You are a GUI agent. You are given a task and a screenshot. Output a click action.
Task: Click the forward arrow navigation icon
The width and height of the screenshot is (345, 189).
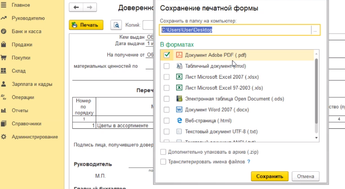pos(90,8)
